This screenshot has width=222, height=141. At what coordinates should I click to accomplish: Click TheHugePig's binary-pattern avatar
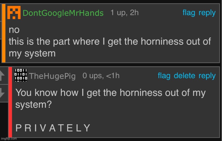(x=21, y=75)
